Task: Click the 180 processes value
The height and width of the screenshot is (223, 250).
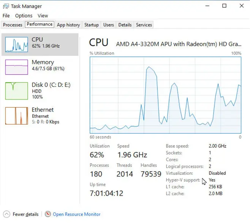Action: click(x=96, y=174)
